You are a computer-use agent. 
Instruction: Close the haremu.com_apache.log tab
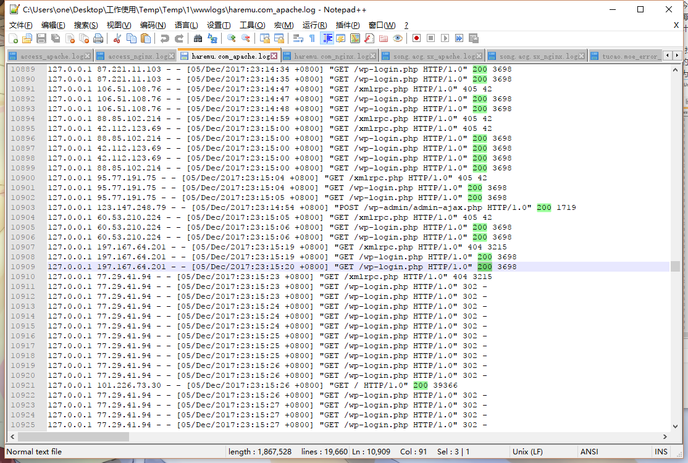pyautogui.click(x=275, y=56)
